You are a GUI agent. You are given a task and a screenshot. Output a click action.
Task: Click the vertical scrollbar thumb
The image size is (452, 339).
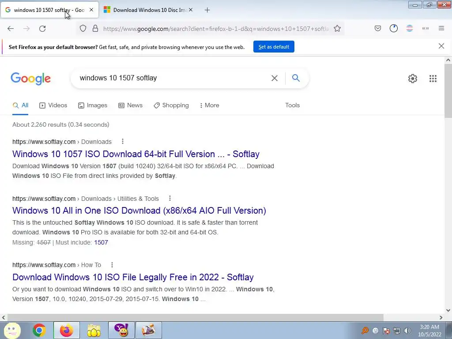pos(448,91)
